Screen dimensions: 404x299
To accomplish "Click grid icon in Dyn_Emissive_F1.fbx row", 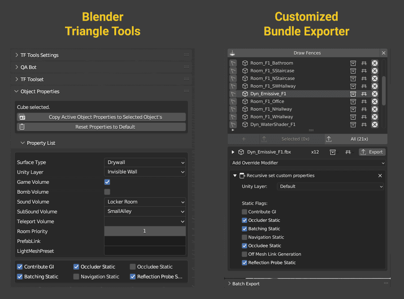I will point(348,152).
